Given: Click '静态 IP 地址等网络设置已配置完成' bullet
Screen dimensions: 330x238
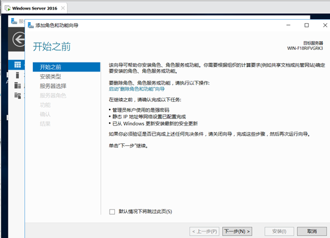Looking at the screenshot, I should [x=149, y=117].
